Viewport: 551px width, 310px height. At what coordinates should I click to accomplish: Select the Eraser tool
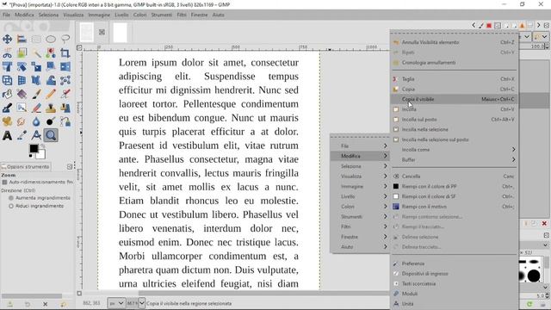36,108
